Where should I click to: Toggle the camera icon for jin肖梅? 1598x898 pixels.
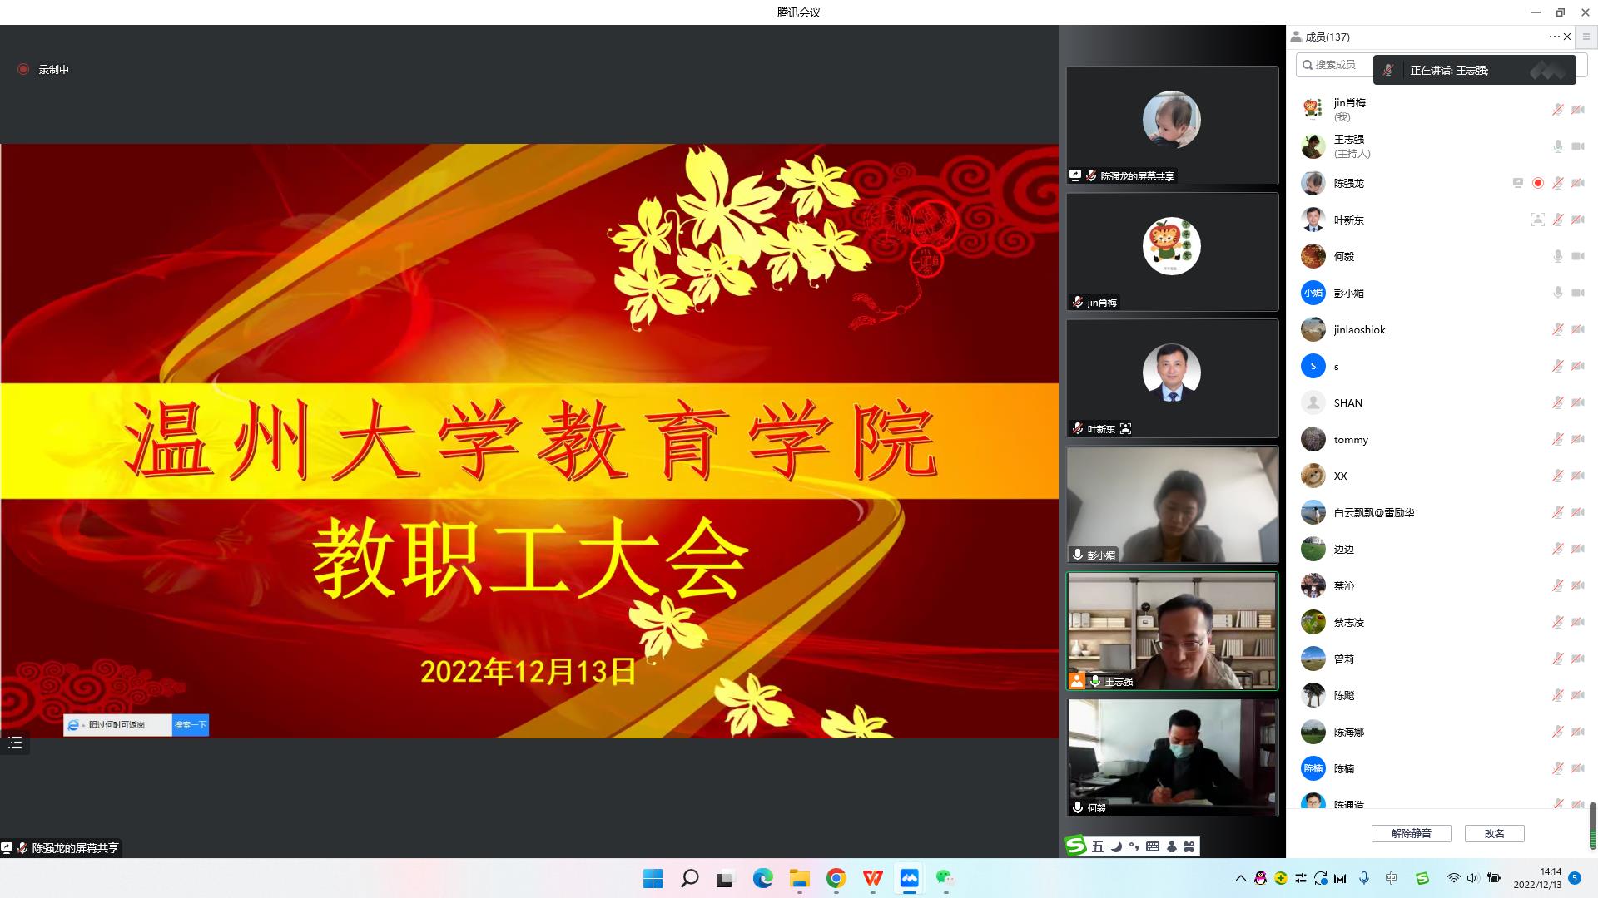(1577, 110)
